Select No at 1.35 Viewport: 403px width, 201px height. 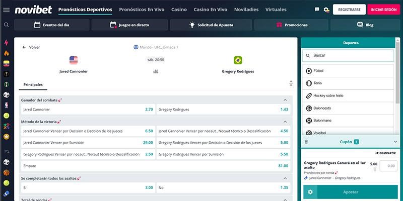223,187
